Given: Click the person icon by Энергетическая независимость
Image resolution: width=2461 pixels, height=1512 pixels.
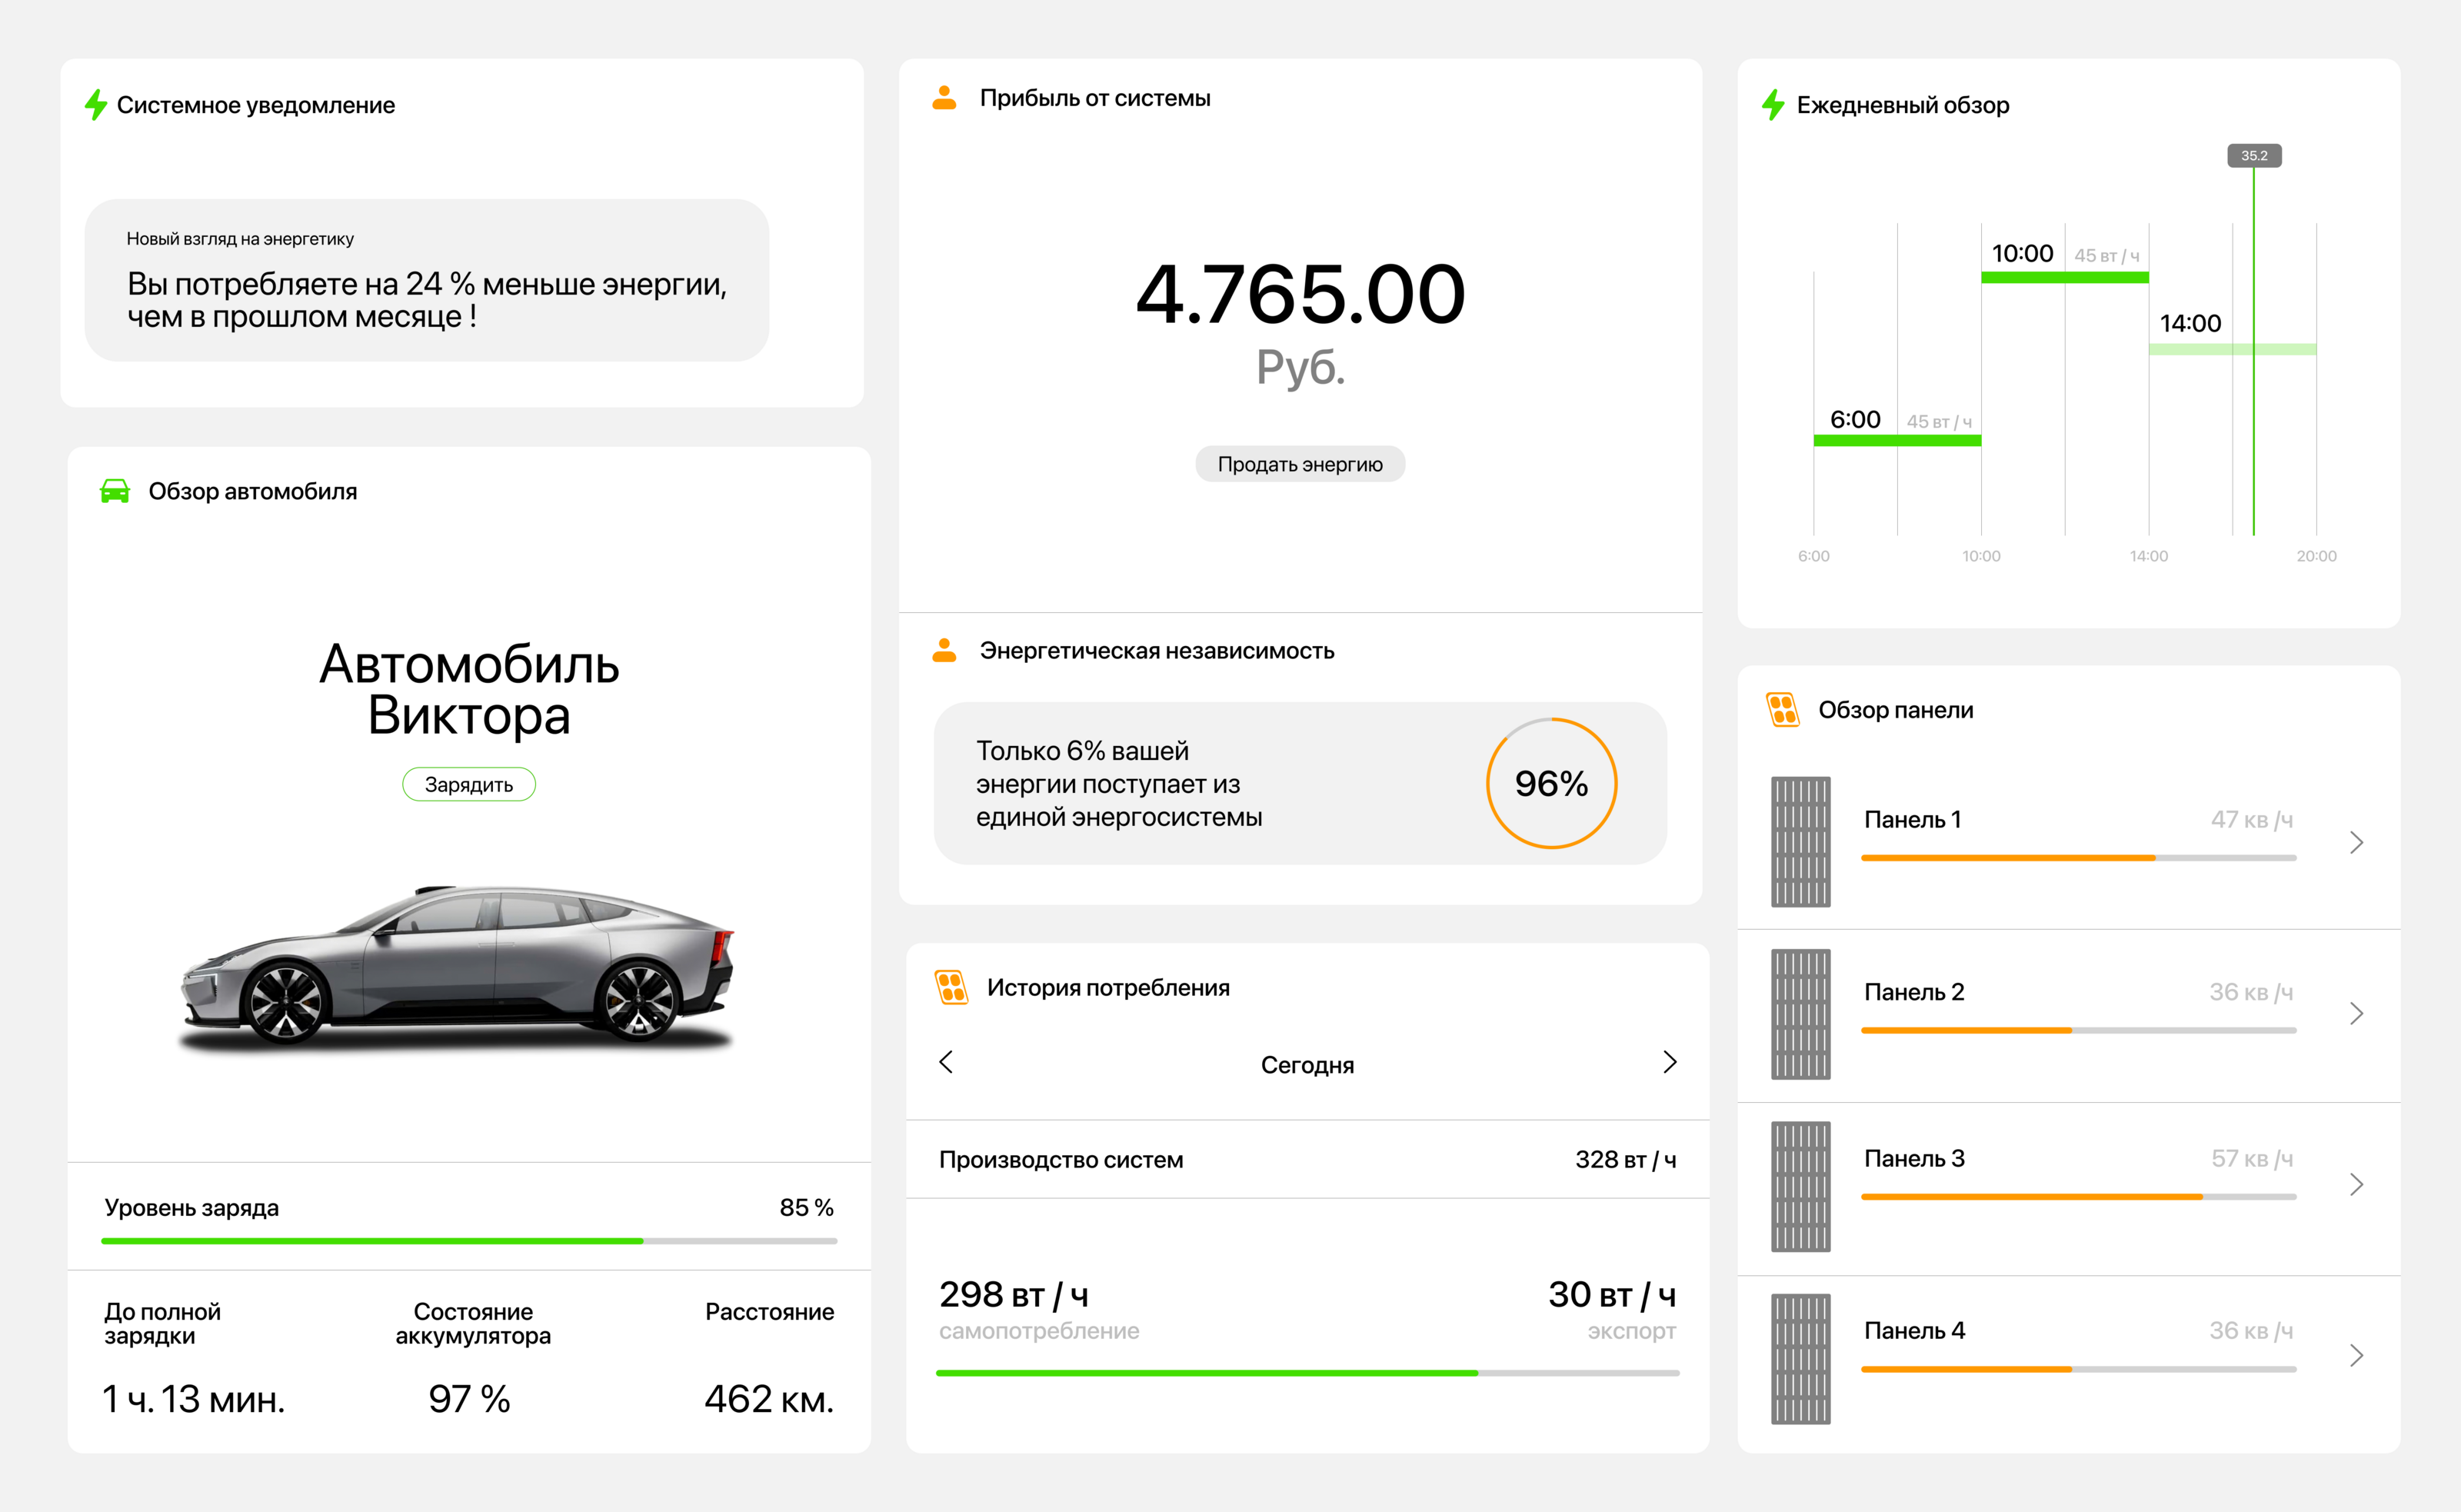Looking at the screenshot, I should pyautogui.click(x=944, y=651).
